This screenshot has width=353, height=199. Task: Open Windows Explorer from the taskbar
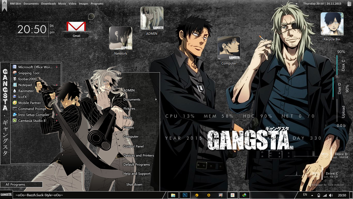coord(173,195)
